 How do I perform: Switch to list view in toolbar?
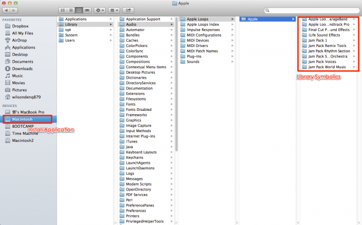click(71, 10)
